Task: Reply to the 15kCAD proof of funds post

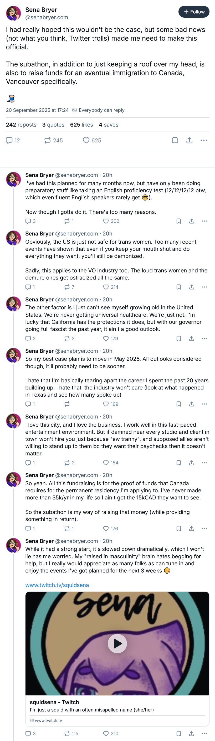Action: (x=30, y=528)
